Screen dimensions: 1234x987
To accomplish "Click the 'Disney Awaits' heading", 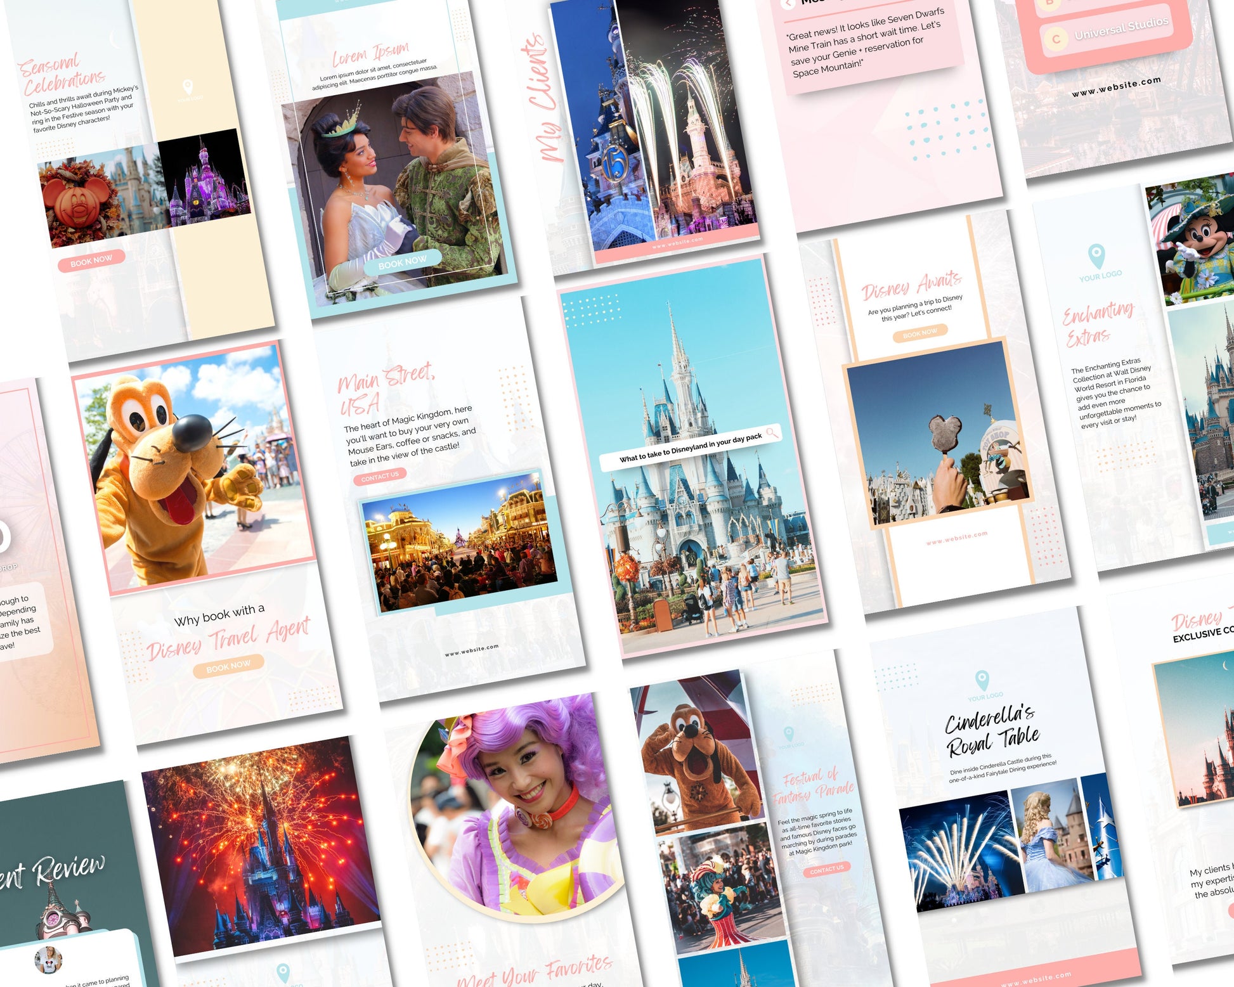I will click(x=911, y=285).
